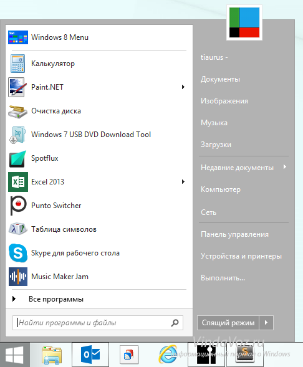
Task: Select the Таблица символов label
Action: (64, 229)
